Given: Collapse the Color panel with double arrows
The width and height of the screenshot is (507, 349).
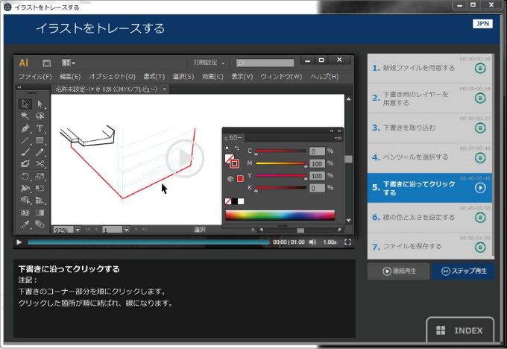Looking at the screenshot, I should tap(332, 131).
